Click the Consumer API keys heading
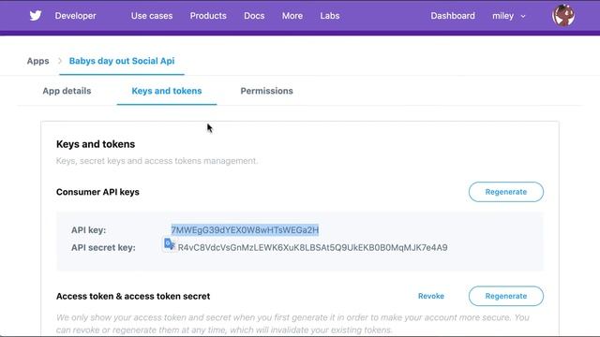600x337 pixels. pyautogui.click(x=97, y=192)
